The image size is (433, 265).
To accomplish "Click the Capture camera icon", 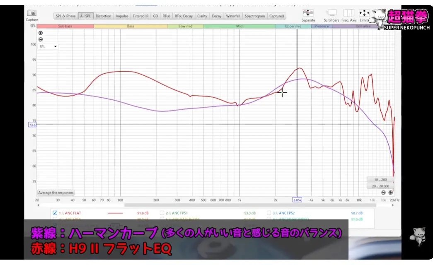I will tap(32, 13).
